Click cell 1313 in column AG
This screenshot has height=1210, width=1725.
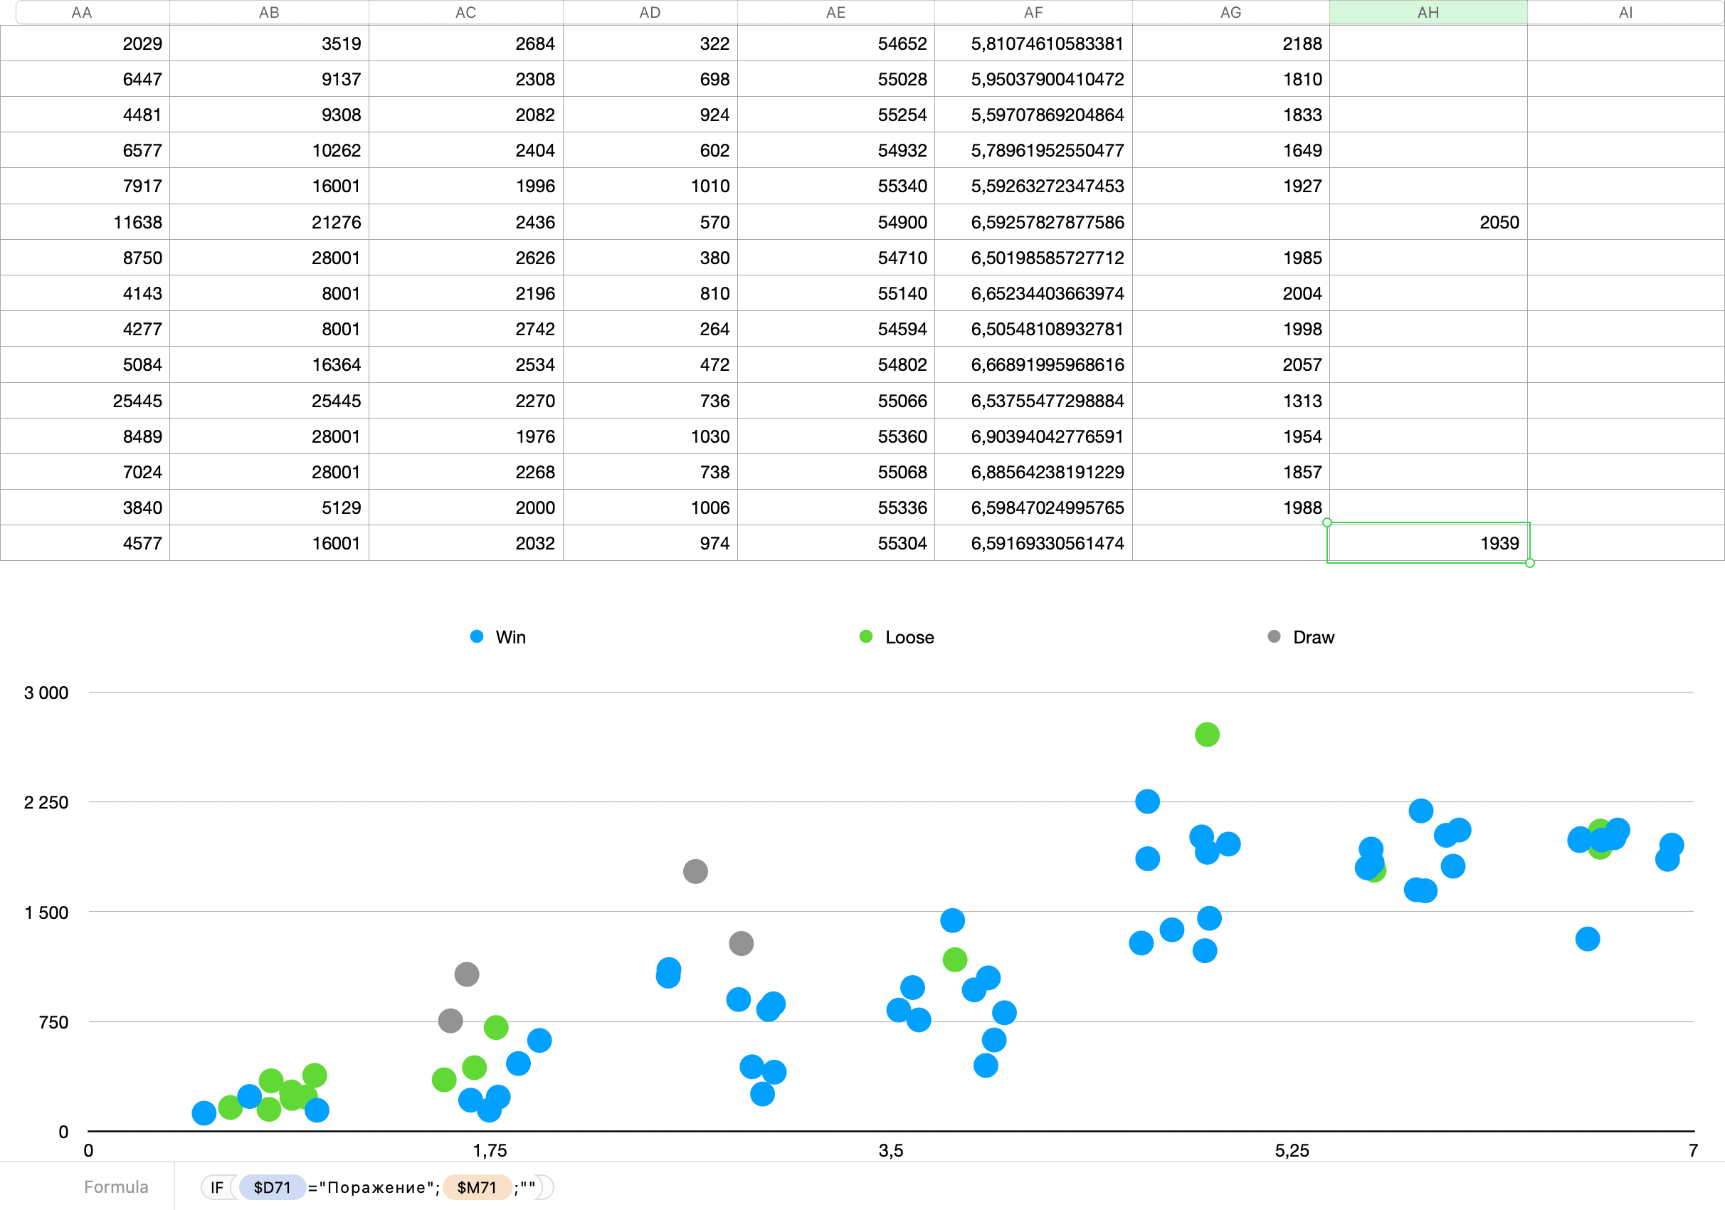tap(1230, 401)
